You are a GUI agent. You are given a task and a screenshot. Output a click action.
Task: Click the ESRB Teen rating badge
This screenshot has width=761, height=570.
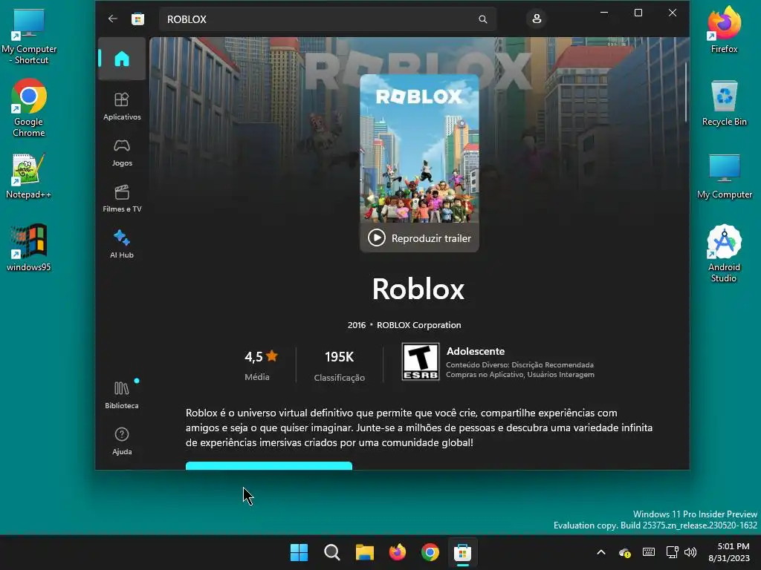421,361
